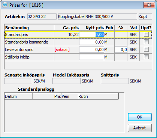The height and width of the screenshot is (138, 157).
Task: Cancel using the Avbryt button
Action: tap(140, 128)
